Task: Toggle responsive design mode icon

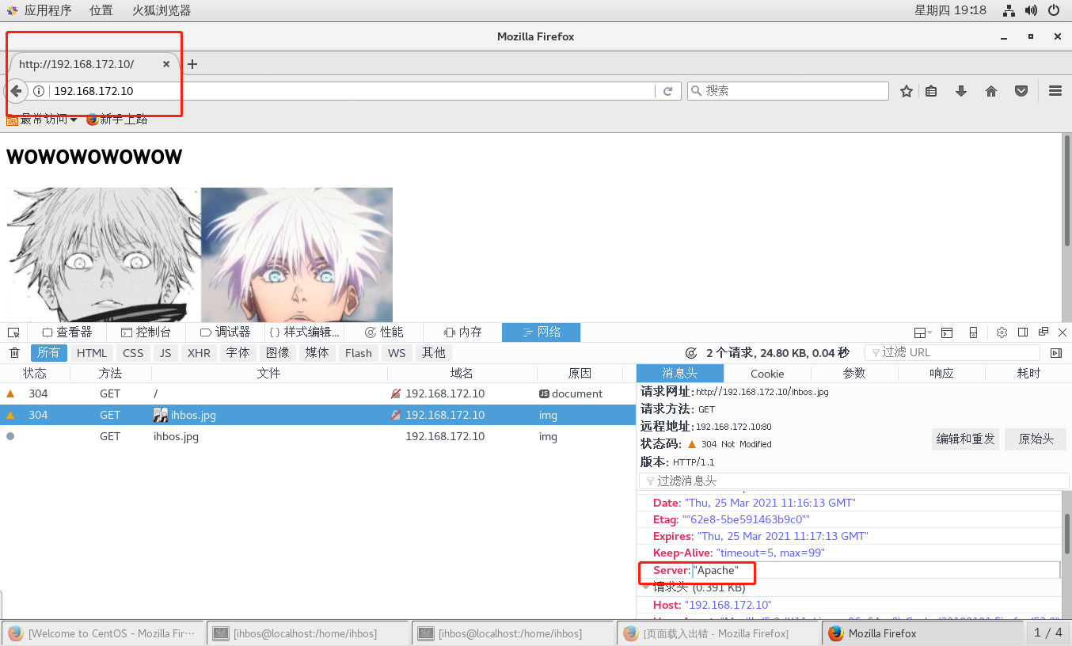Action: coord(974,332)
